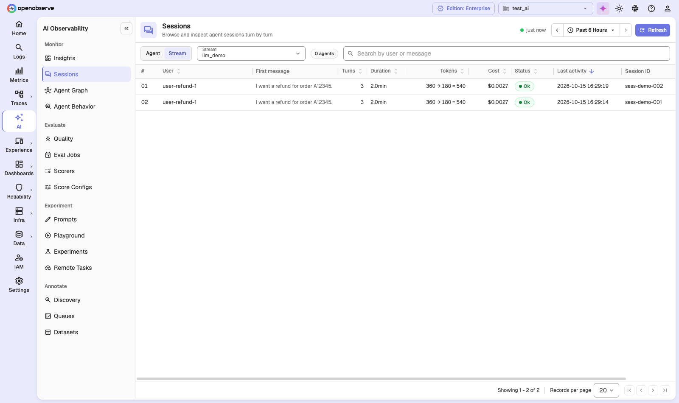Open Score Configs menu item

point(86,187)
